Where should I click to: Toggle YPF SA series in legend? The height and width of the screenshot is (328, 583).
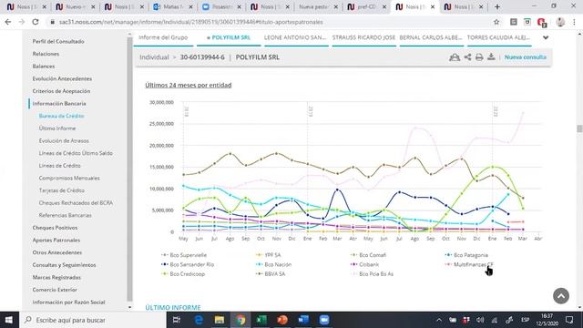pos(269,255)
